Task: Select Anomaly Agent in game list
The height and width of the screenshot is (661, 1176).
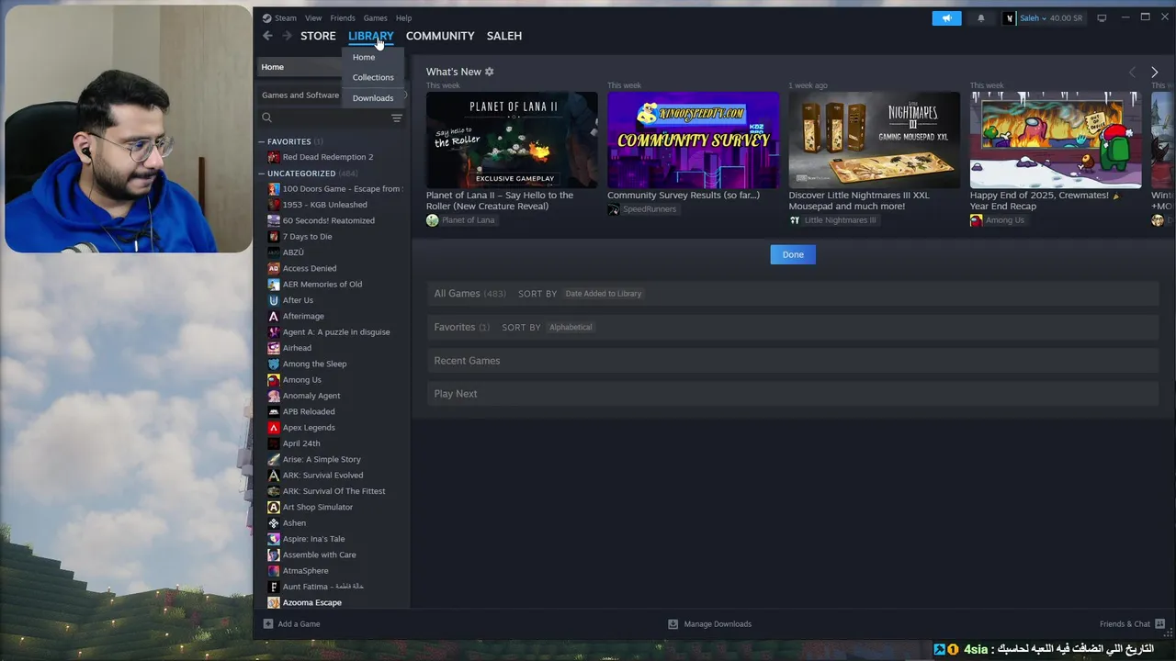Action: [x=311, y=396]
